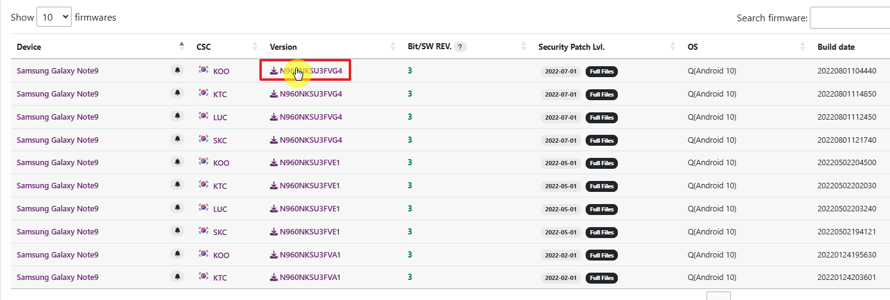The height and width of the screenshot is (300, 890).
Task: Click the download icon in the LUC build 20220502203240 row
Action: (274, 208)
